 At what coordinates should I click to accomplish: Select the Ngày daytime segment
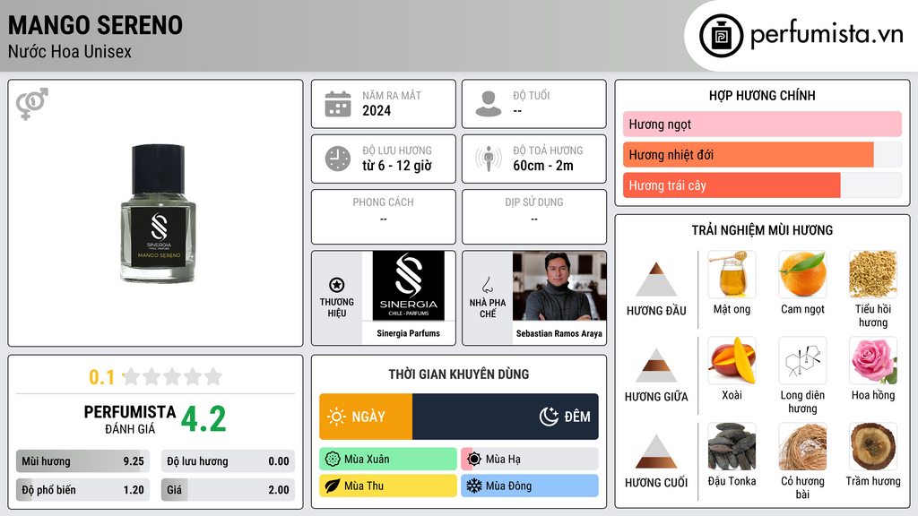point(366,417)
